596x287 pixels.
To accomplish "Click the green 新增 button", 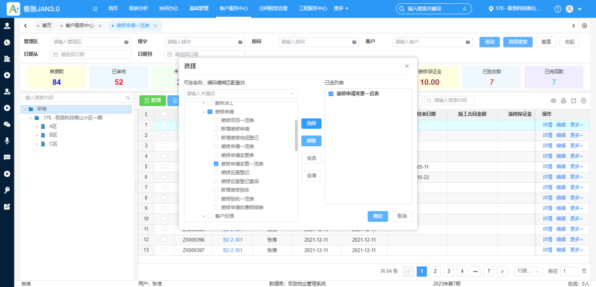I will coord(152,100).
